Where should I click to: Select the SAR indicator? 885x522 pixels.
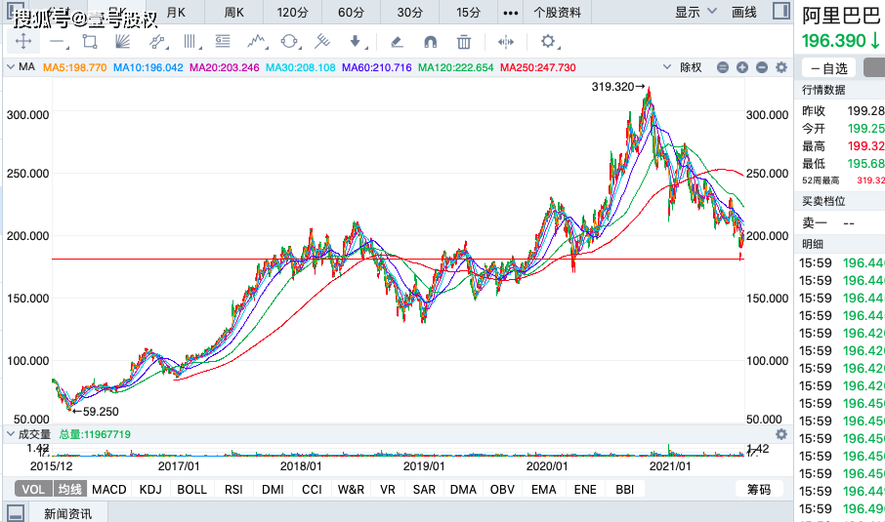click(424, 489)
